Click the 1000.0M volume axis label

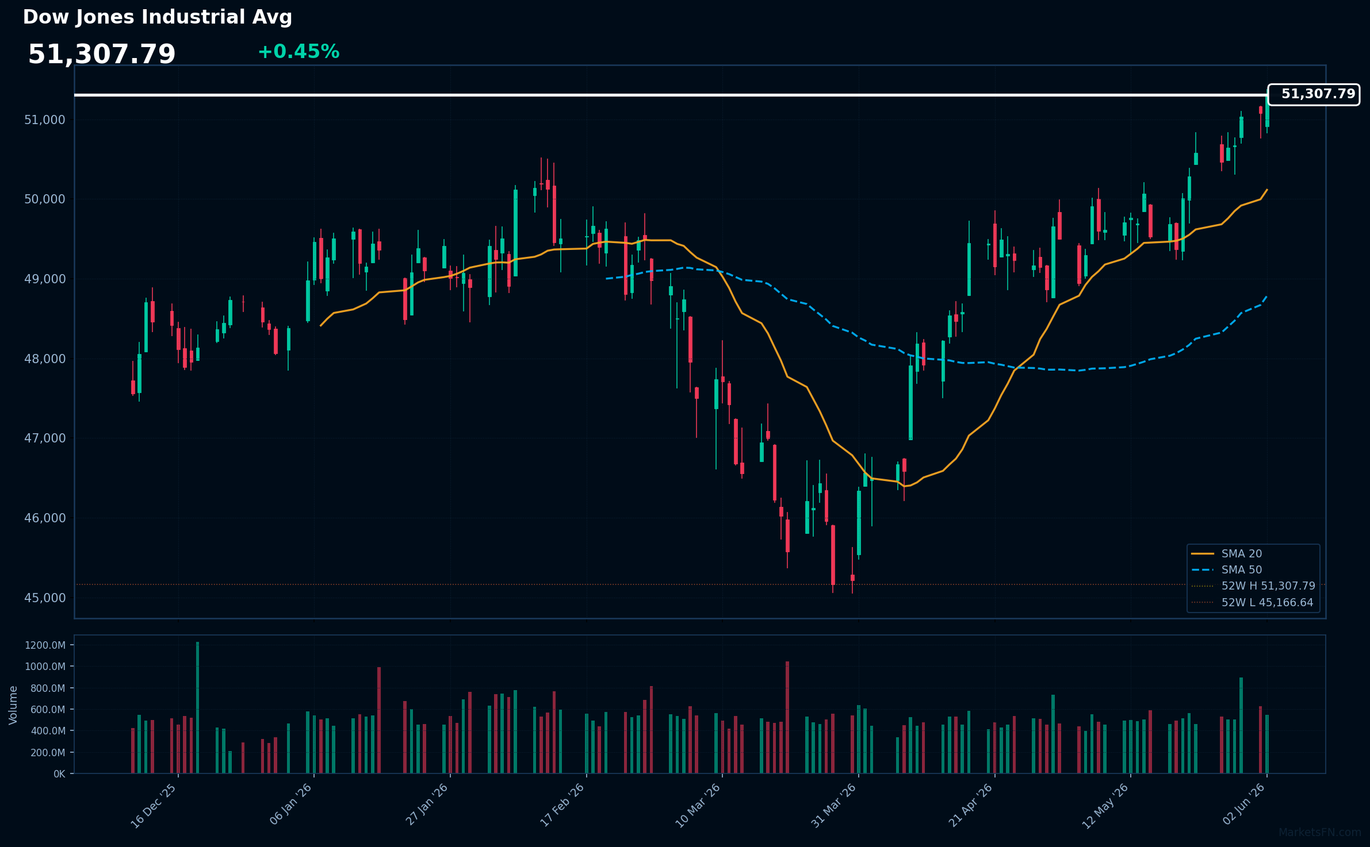click(x=45, y=667)
